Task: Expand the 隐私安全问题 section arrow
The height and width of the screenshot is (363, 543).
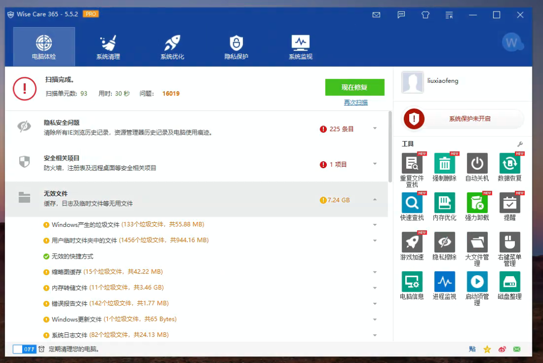Action: (375, 128)
